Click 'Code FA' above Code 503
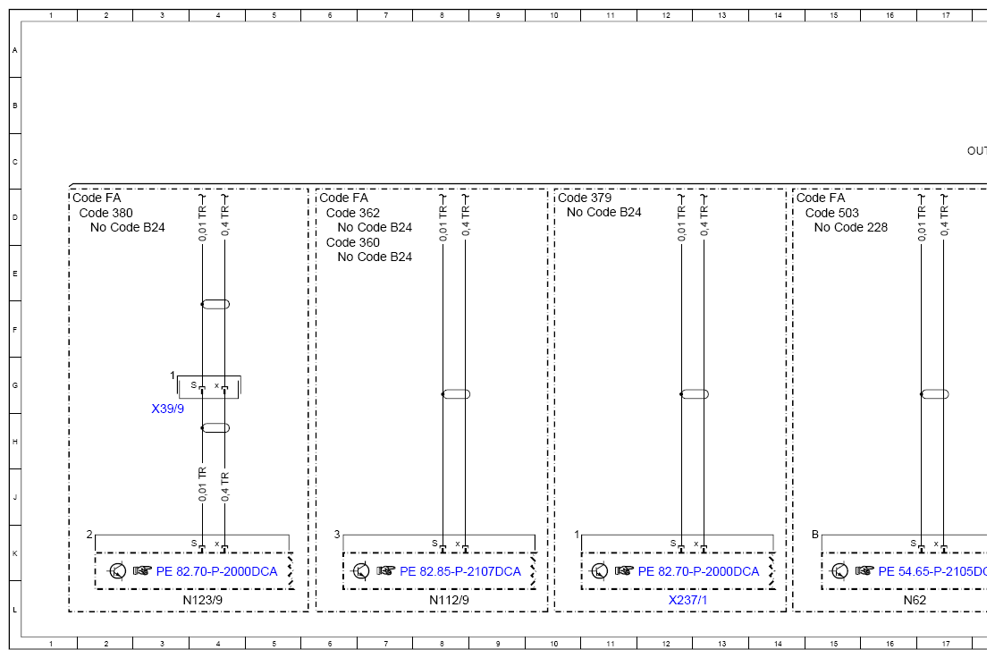This screenshot has width=995, height=658. [822, 198]
